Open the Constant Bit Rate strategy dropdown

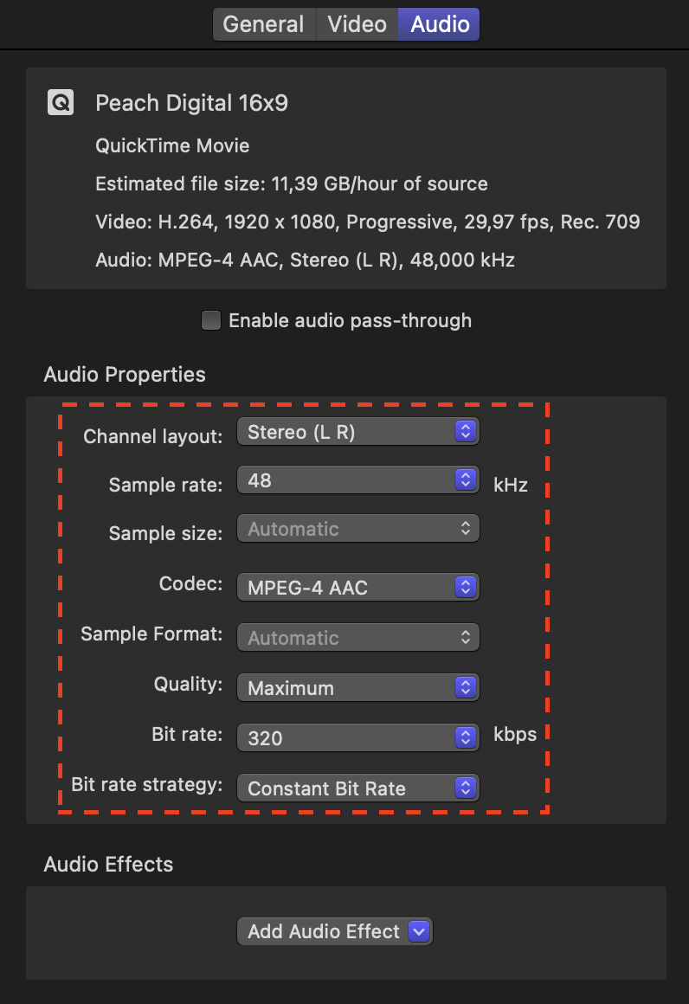[x=358, y=788]
